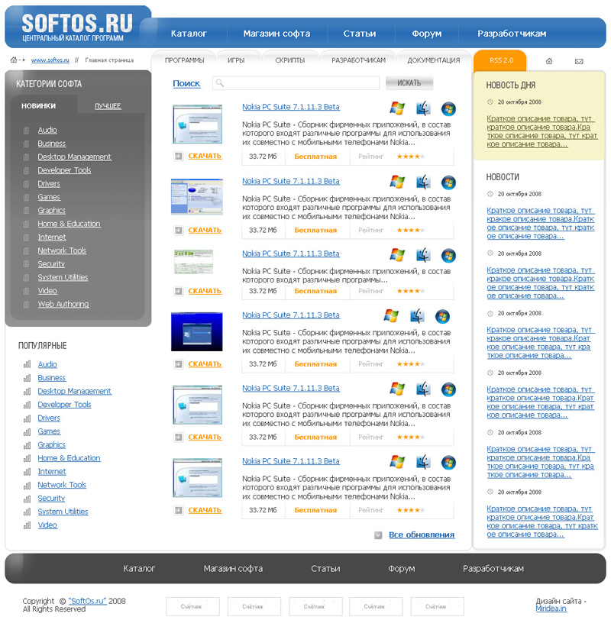
Task: Open Статьи in the top blue menu
Action: point(360,34)
